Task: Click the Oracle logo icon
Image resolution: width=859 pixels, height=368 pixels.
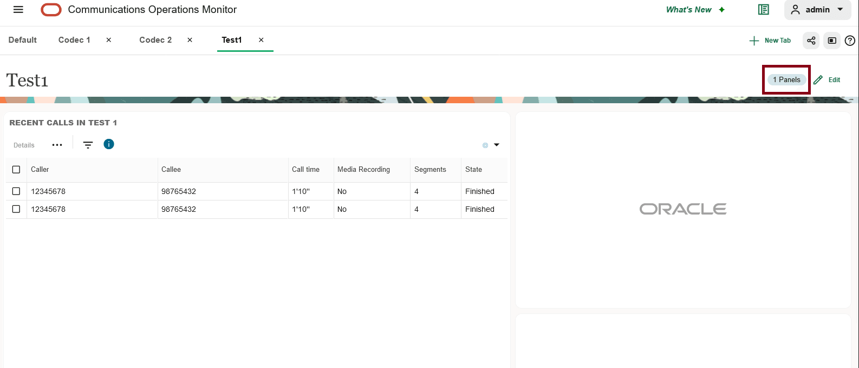Action: tap(51, 10)
